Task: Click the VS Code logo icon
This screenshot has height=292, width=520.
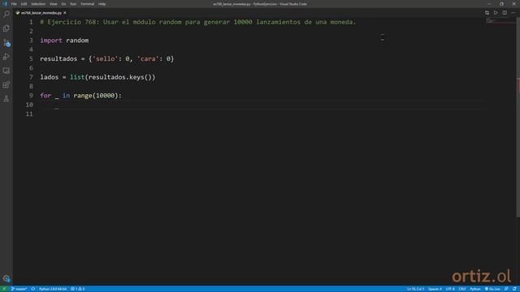Action: pos(5,4)
